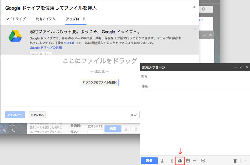Attach a file using the paperclip icon in New Message

tap(172, 161)
